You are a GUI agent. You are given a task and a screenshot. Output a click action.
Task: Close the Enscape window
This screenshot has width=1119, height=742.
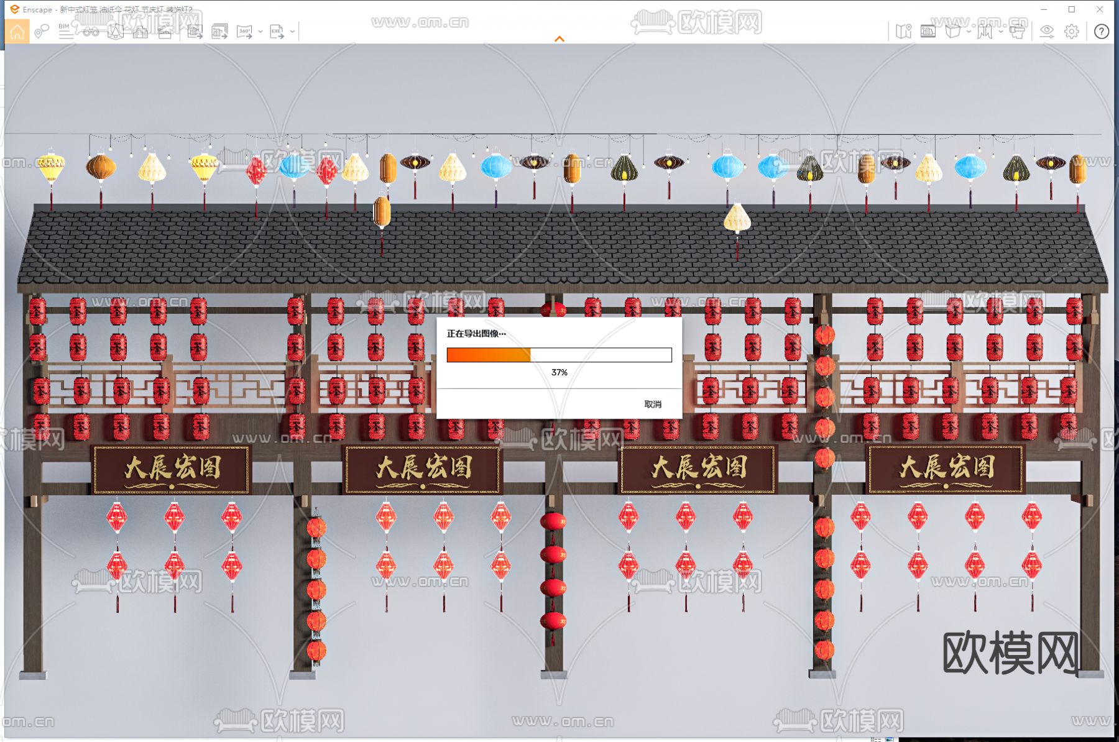pos(1100,9)
